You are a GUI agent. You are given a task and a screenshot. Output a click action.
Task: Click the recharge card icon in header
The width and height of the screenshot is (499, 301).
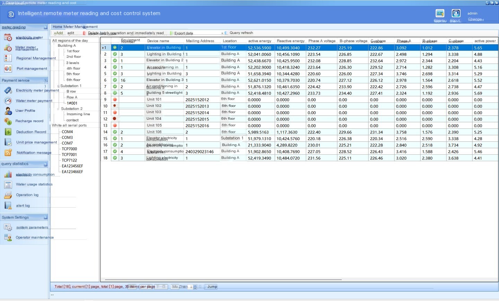(440, 13)
